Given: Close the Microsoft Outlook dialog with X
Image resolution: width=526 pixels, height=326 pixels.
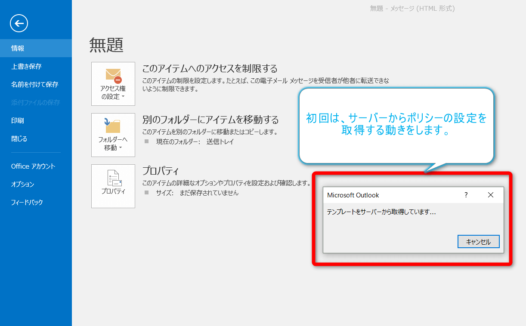Looking at the screenshot, I should click(x=491, y=195).
